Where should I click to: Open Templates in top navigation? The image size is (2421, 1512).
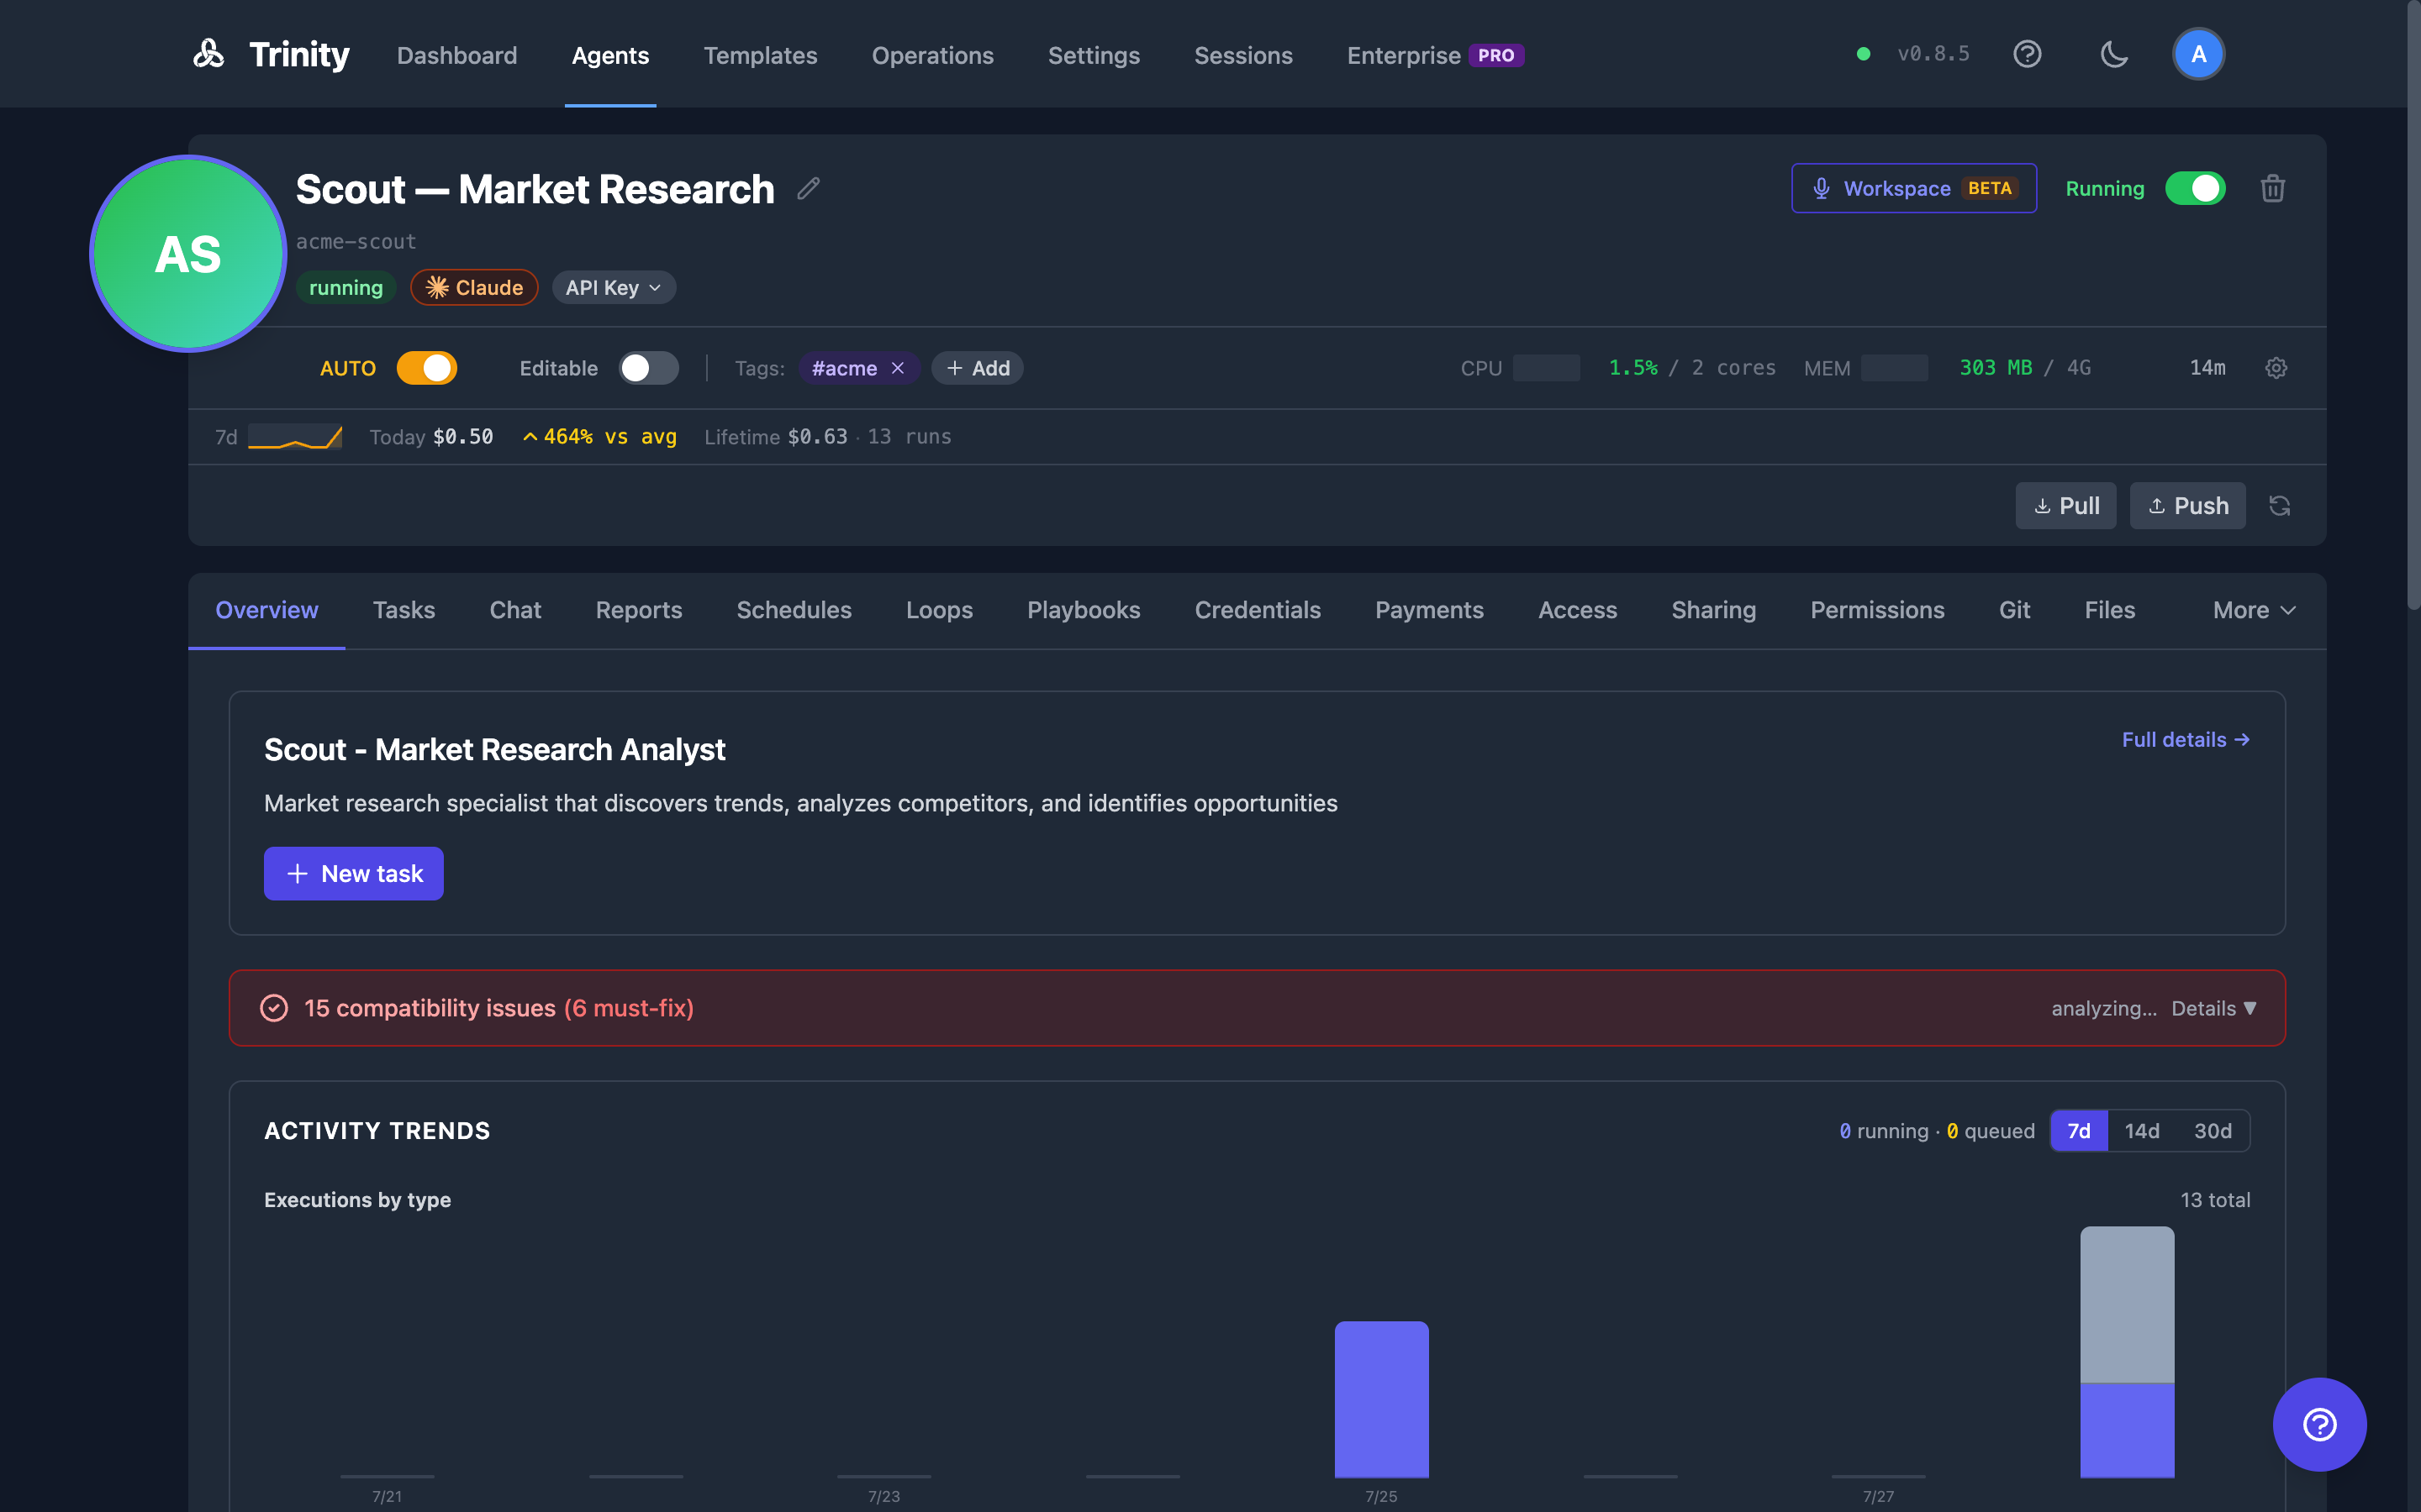pyautogui.click(x=760, y=55)
